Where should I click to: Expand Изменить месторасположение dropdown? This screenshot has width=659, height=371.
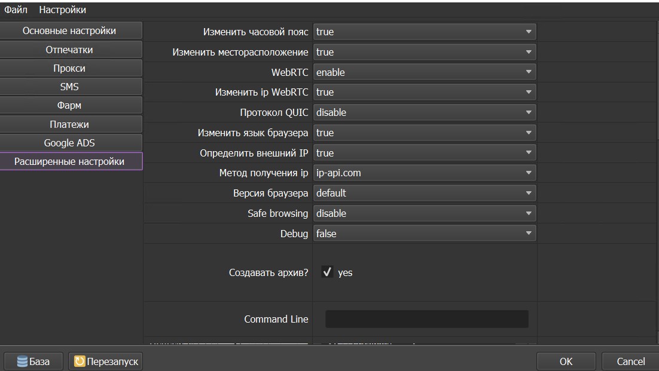(x=425, y=52)
